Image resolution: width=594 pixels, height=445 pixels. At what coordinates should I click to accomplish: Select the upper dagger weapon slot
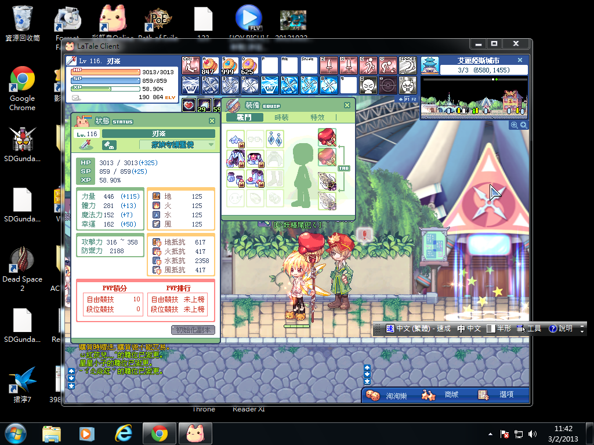pos(327,181)
